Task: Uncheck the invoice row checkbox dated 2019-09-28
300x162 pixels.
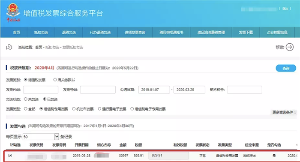Action: coord(10,156)
